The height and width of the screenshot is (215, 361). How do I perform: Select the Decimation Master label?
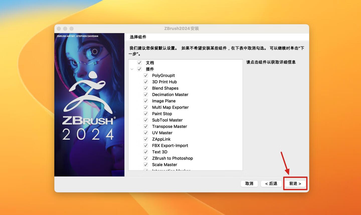coord(170,95)
